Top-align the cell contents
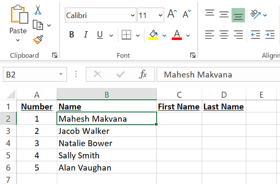 (x=210, y=13)
